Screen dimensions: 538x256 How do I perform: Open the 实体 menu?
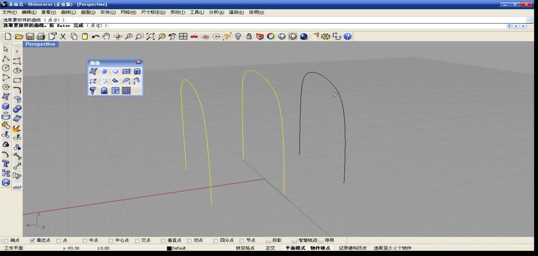[x=108, y=12]
